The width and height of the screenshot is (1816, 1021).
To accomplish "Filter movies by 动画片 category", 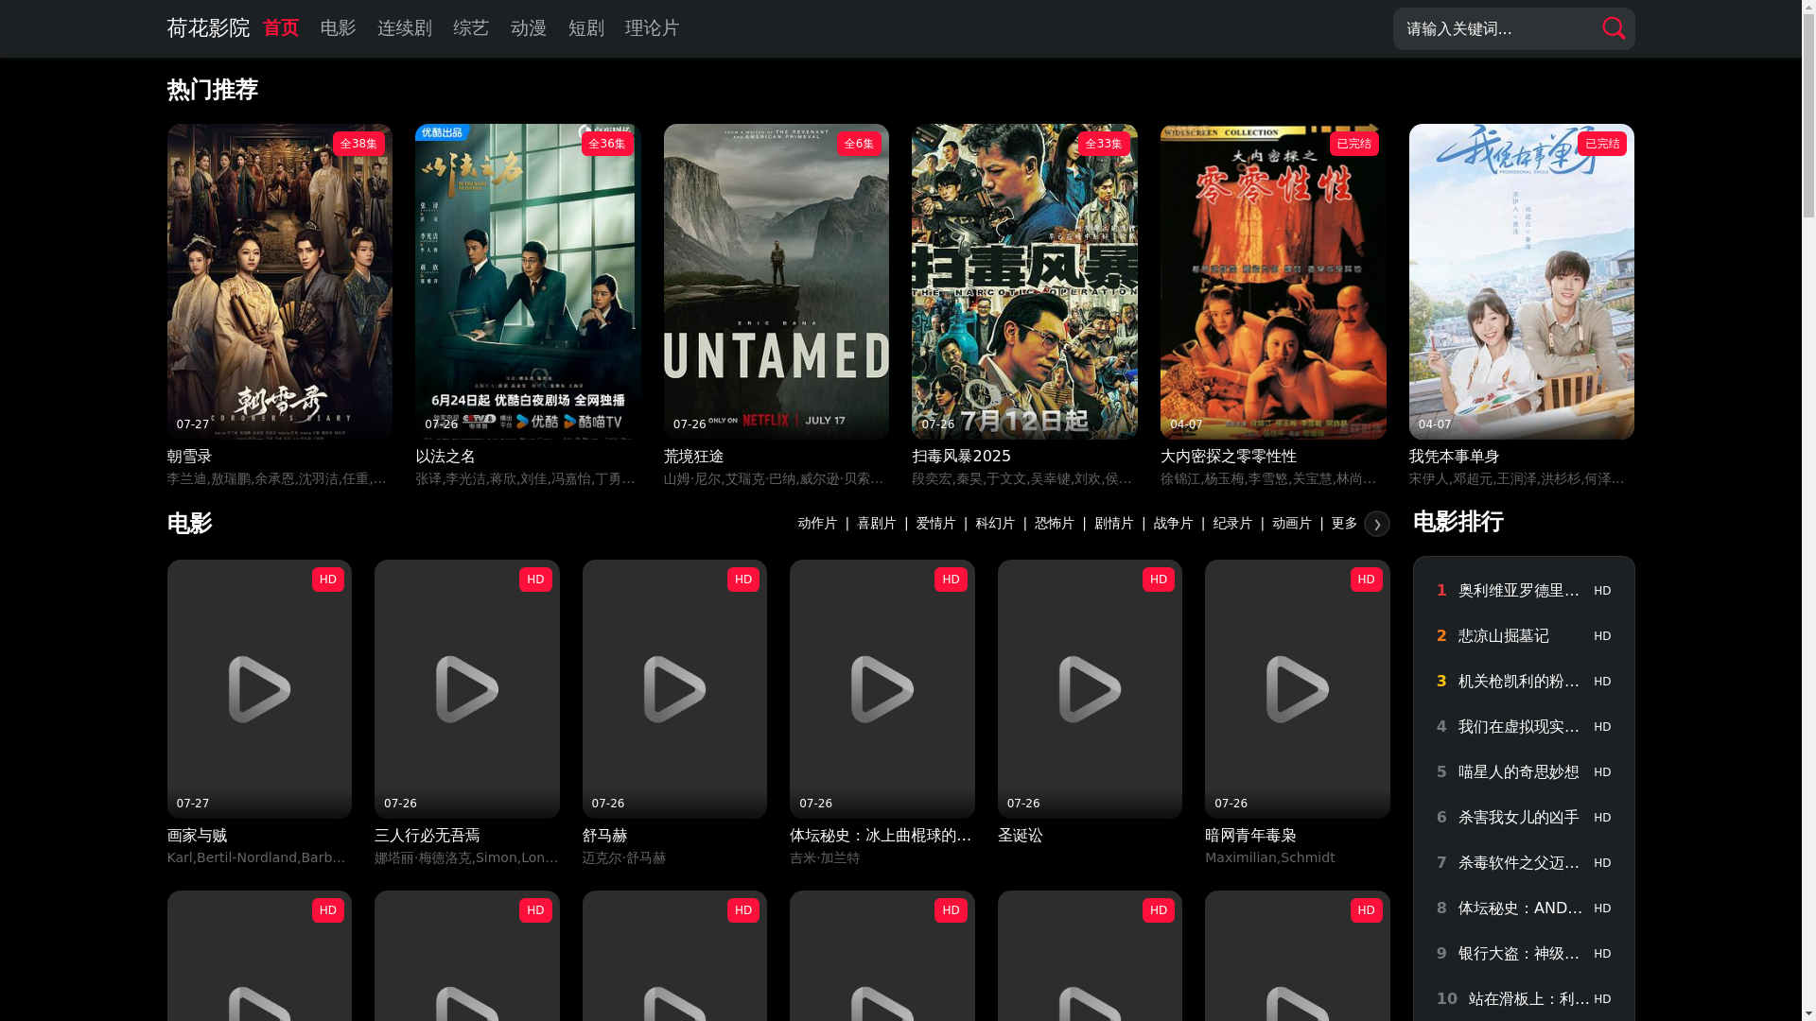I will pos(1292,524).
